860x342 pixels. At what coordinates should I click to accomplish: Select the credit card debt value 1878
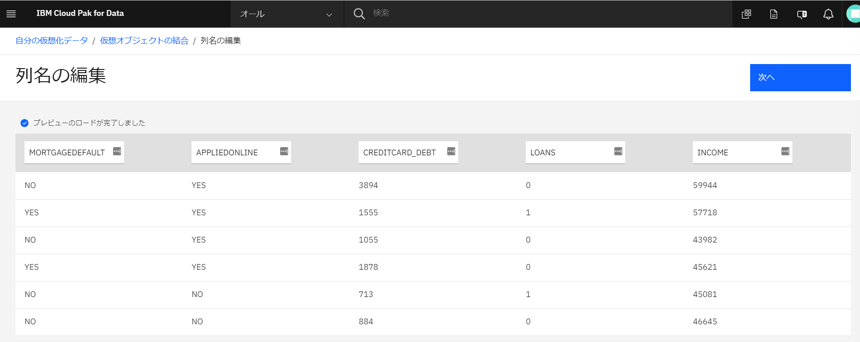click(x=368, y=267)
